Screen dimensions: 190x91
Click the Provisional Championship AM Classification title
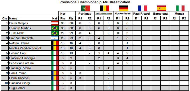click(95, 2)
